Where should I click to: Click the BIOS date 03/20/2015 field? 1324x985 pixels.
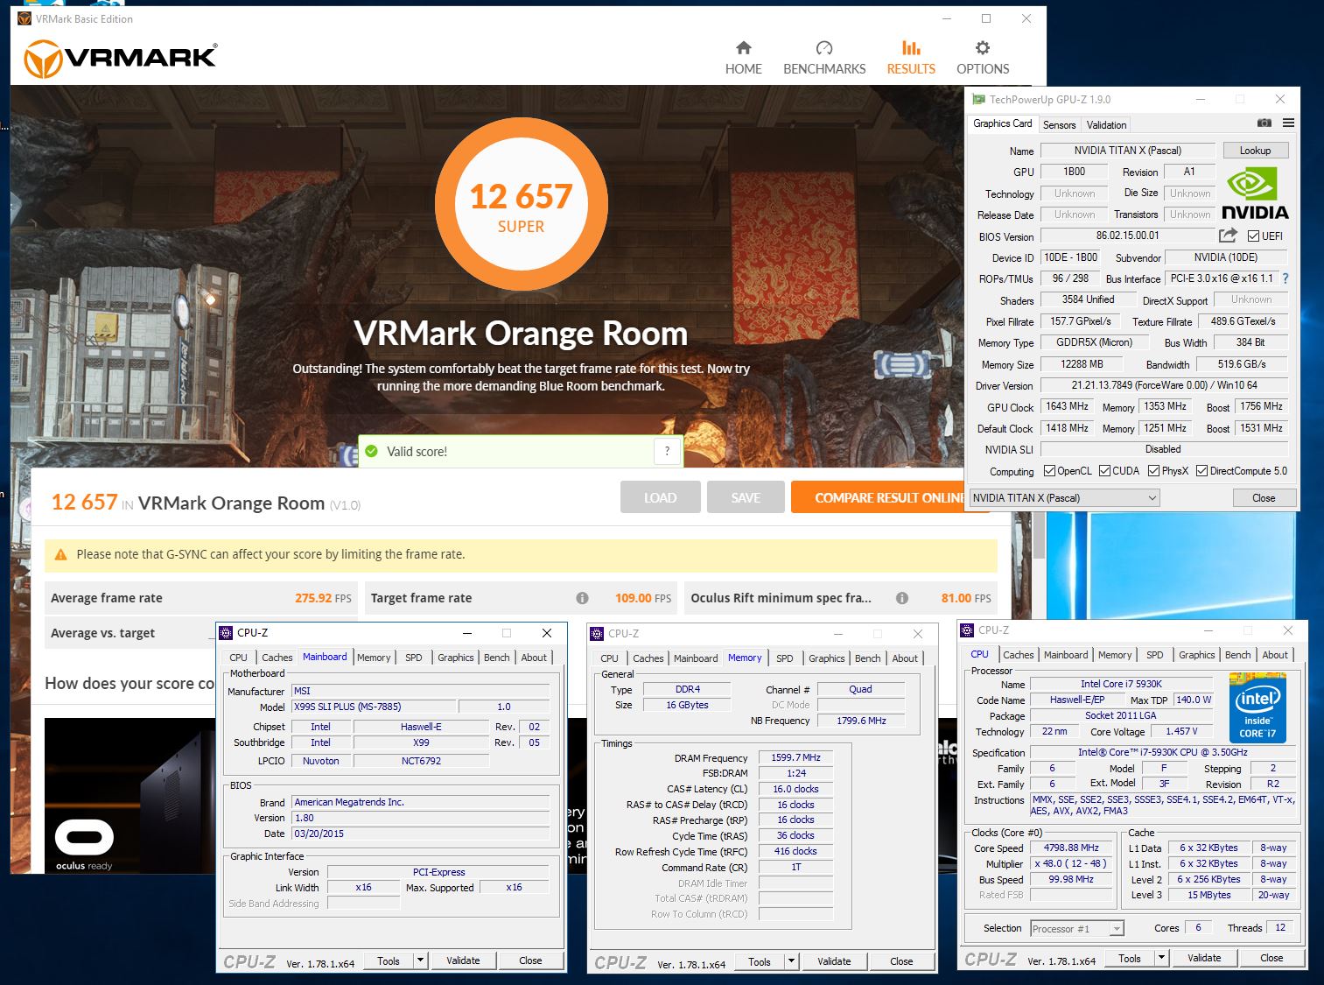click(x=421, y=834)
